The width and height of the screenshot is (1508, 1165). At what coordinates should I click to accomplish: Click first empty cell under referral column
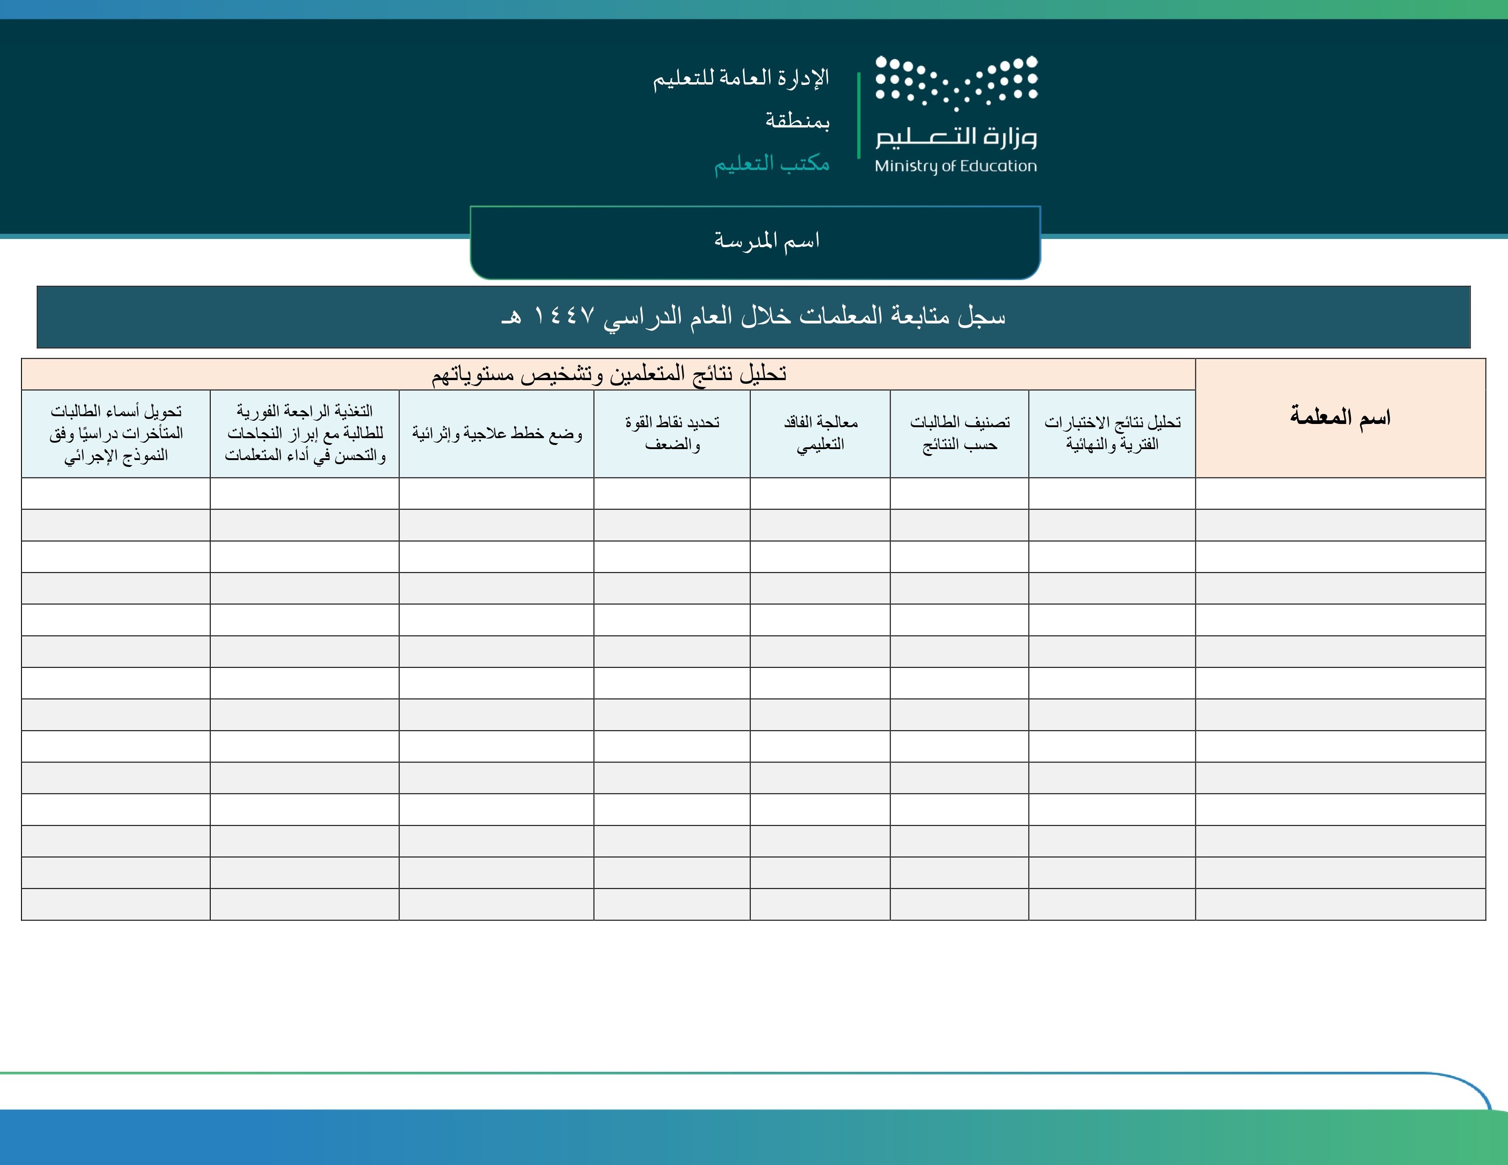(116, 493)
